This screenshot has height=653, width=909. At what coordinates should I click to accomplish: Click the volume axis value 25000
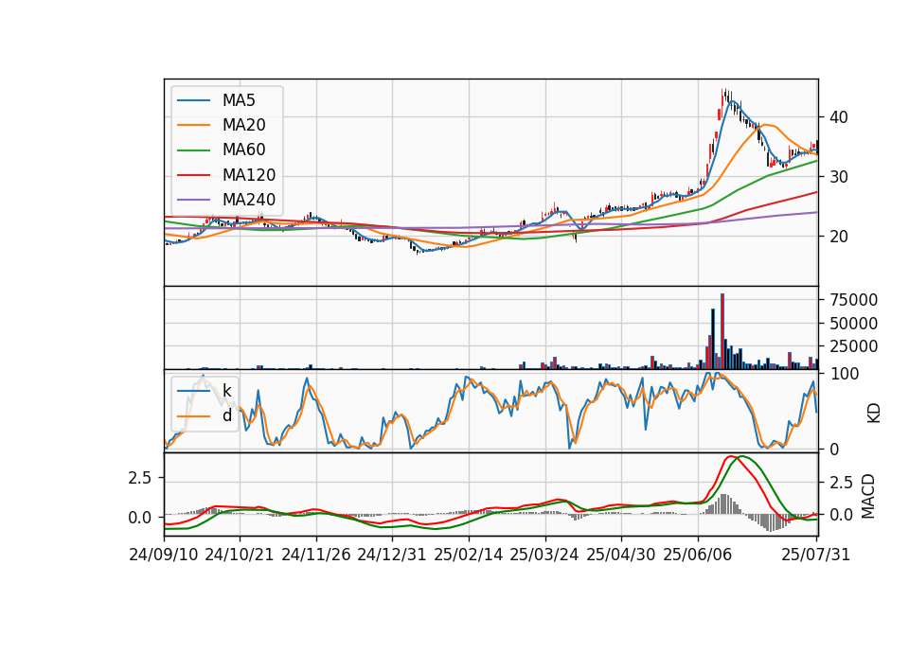(x=853, y=346)
